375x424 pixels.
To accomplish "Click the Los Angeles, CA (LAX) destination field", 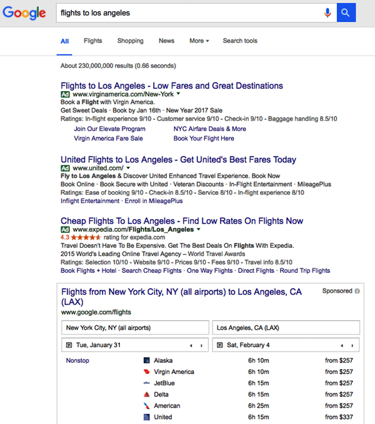I will point(286,327).
